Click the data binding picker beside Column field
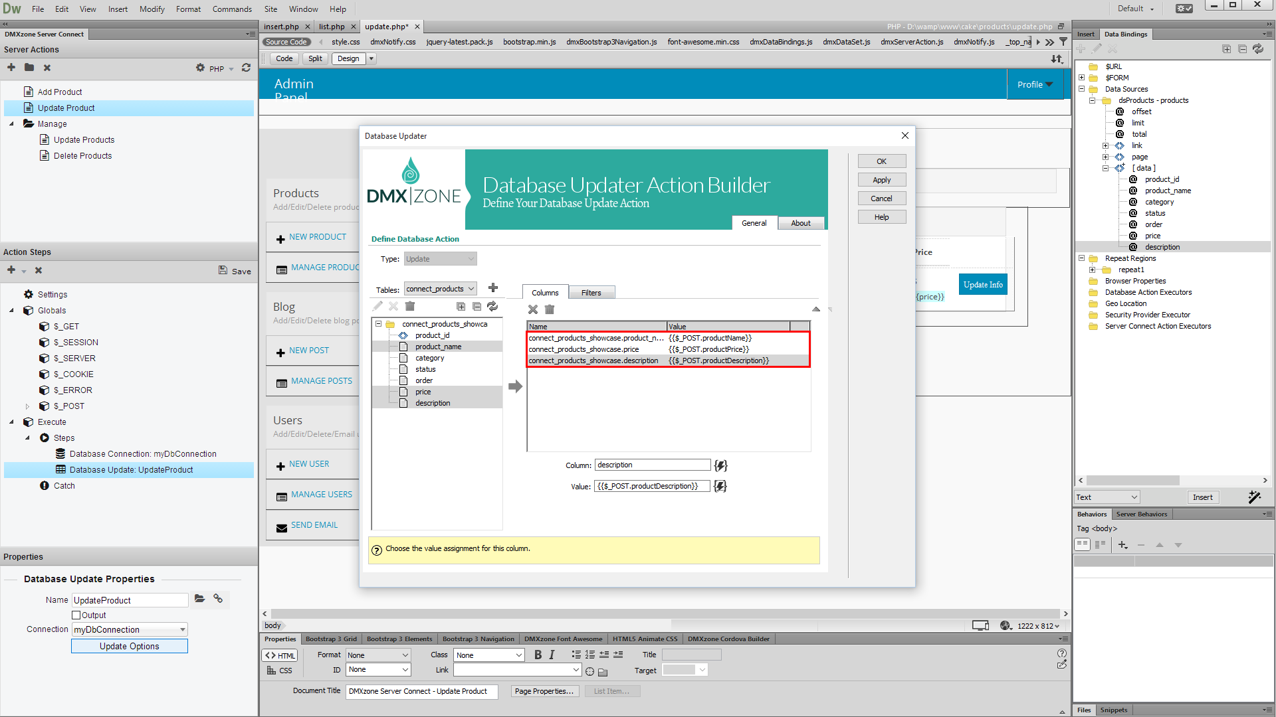Image resolution: width=1276 pixels, height=717 pixels. [720, 465]
